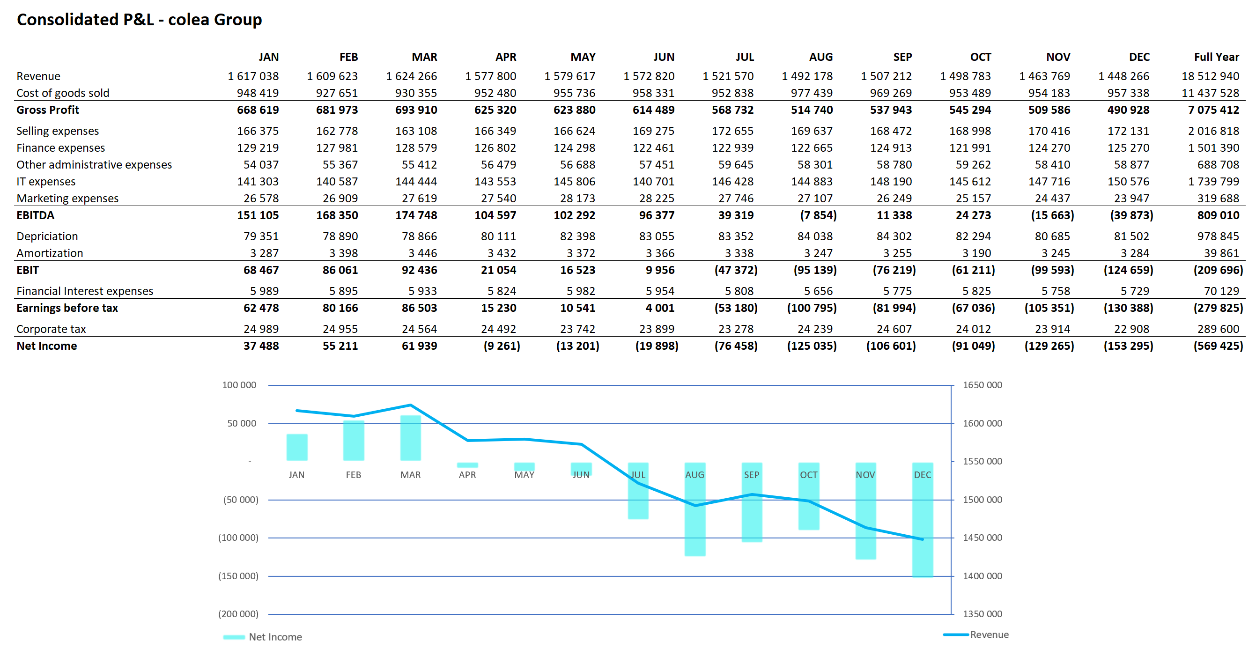The image size is (1256, 656).
Task: Select JUN IT expenses 140 701
Action: pyautogui.click(x=653, y=181)
